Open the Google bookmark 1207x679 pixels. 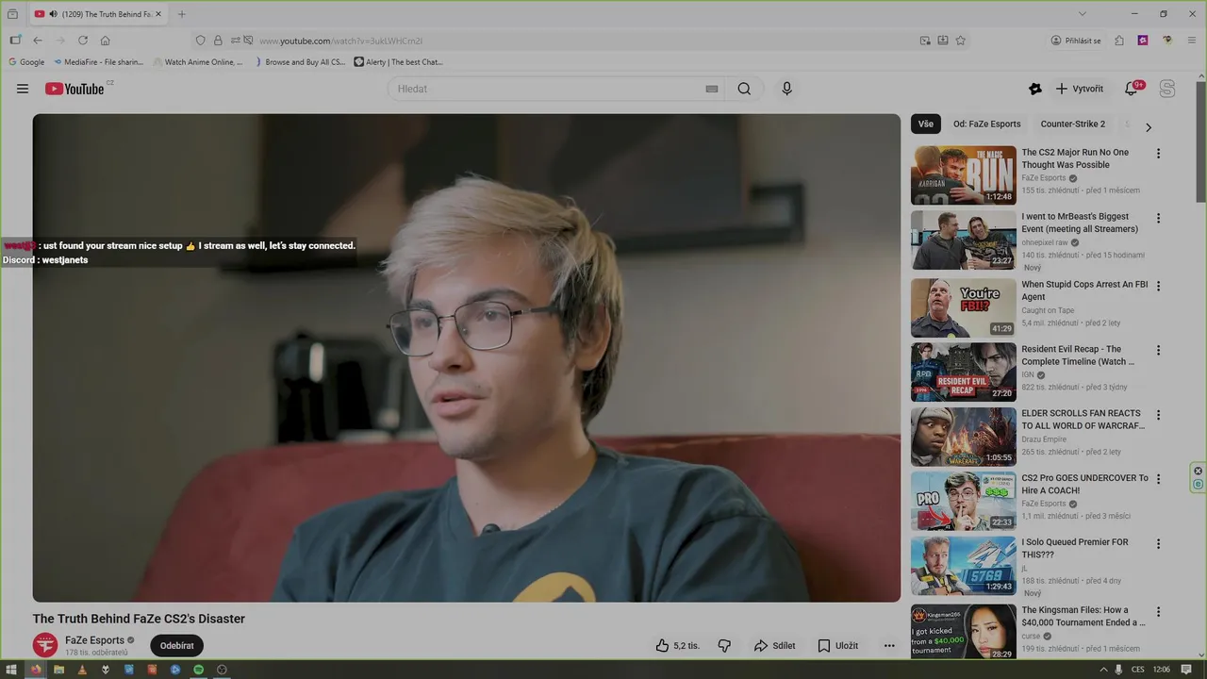[26, 62]
